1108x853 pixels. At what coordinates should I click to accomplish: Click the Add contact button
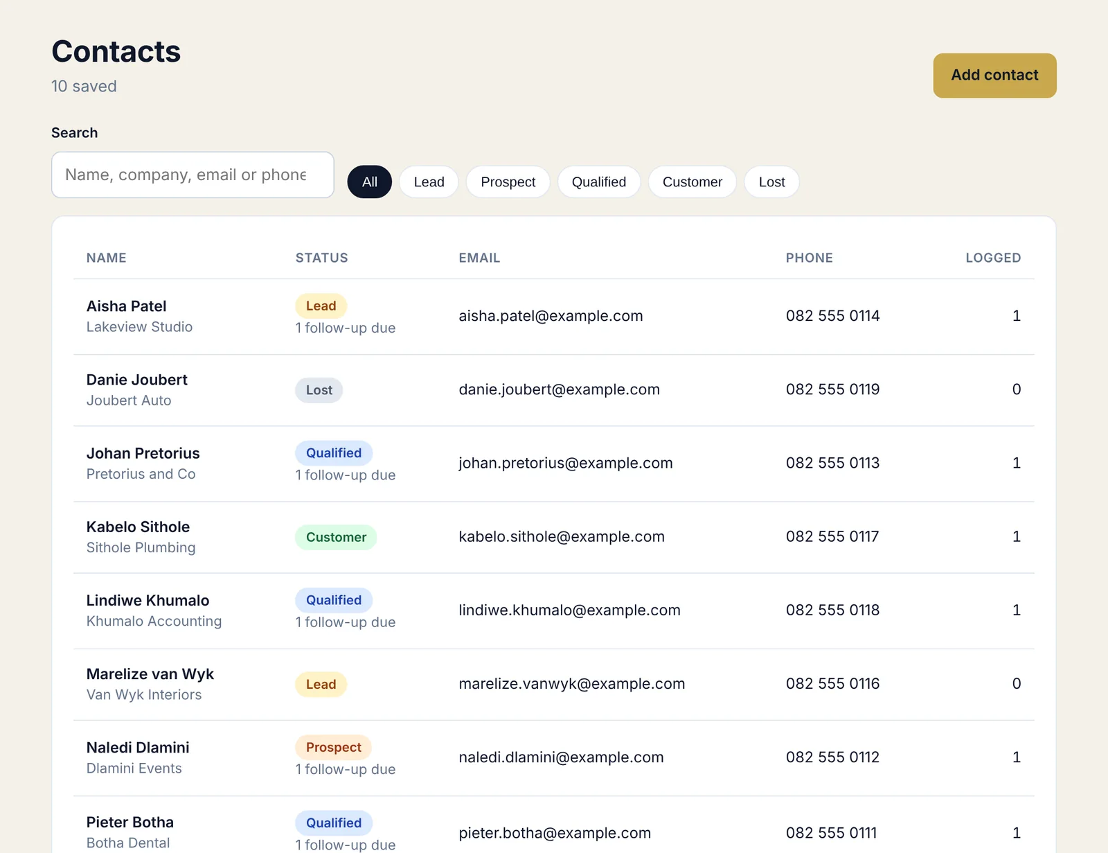(x=994, y=76)
